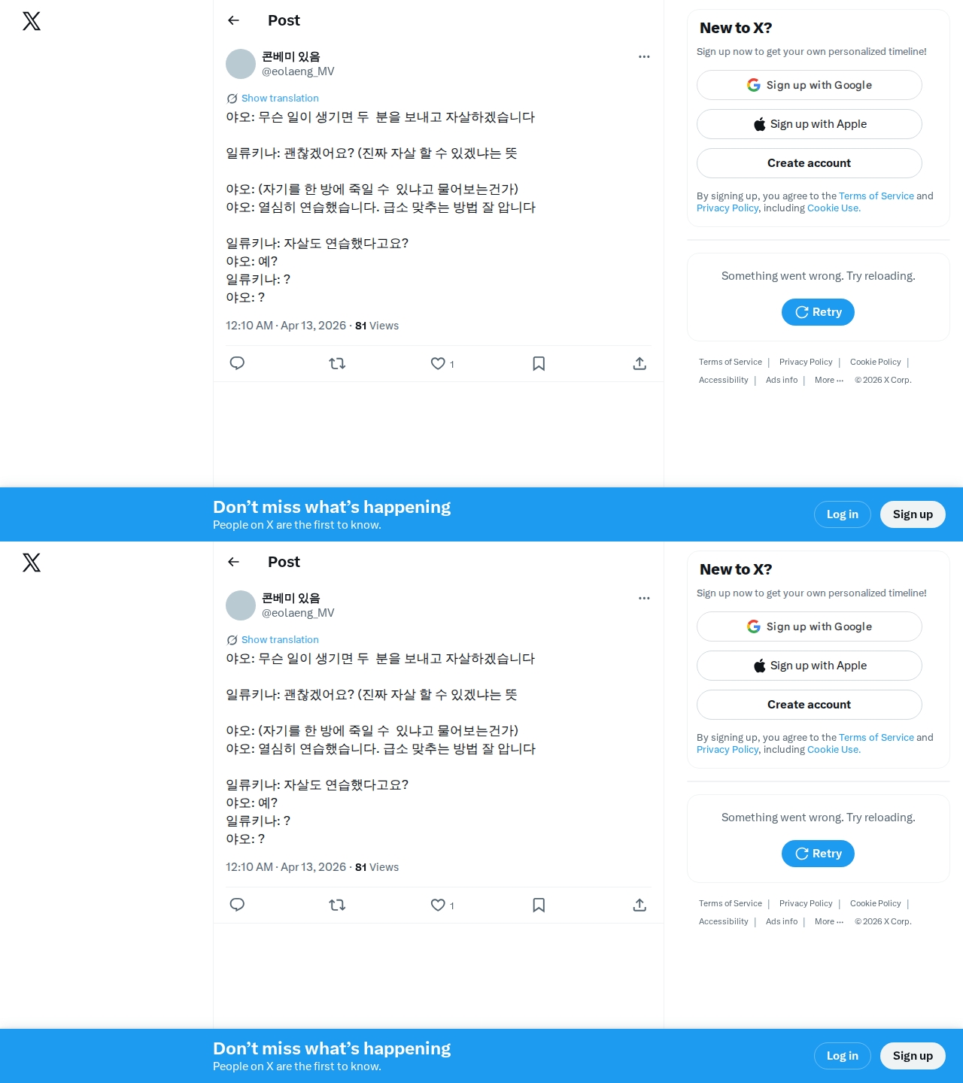The image size is (963, 1083).
Task: Repost the upper post
Action: [x=337, y=363]
